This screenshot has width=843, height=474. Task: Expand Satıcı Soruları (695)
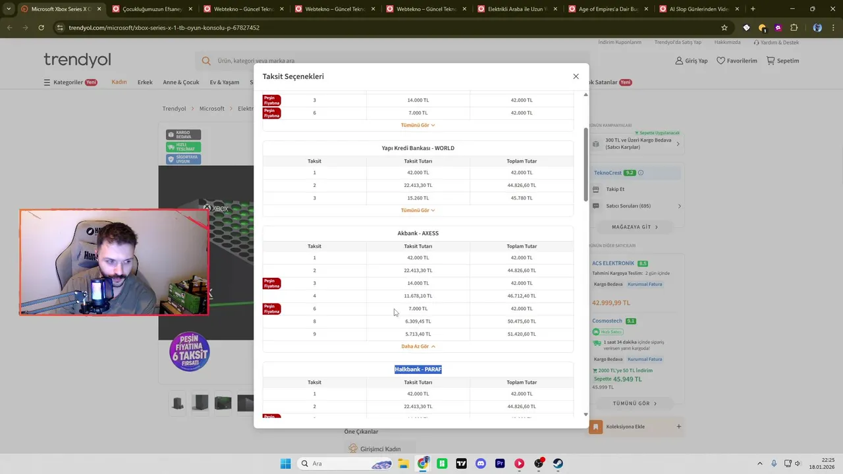636,206
